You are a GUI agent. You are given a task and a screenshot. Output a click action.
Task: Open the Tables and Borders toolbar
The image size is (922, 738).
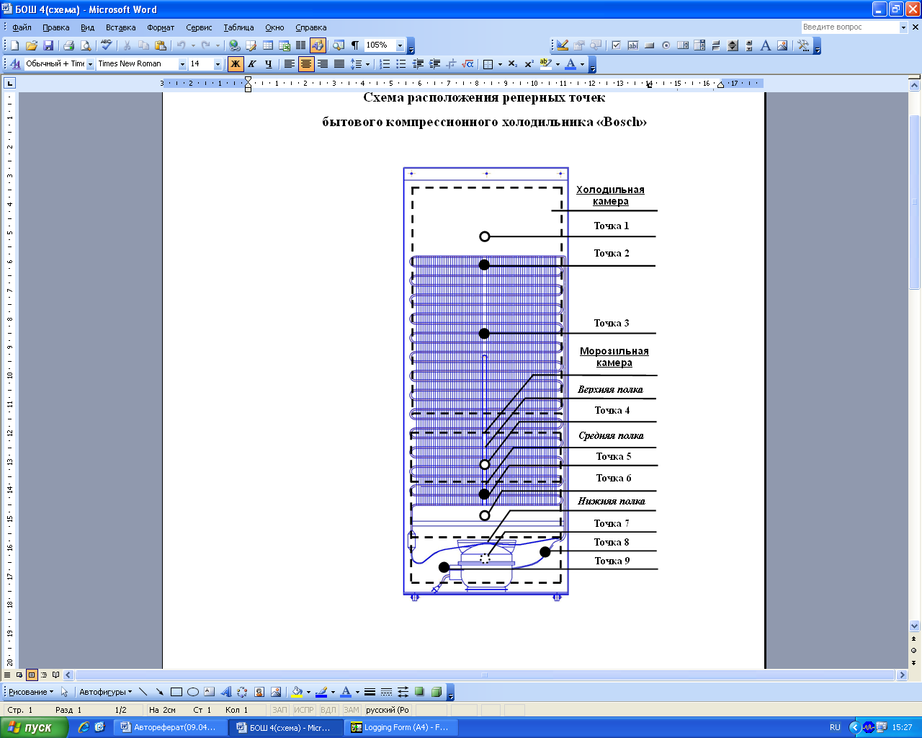(x=251, y=45)
